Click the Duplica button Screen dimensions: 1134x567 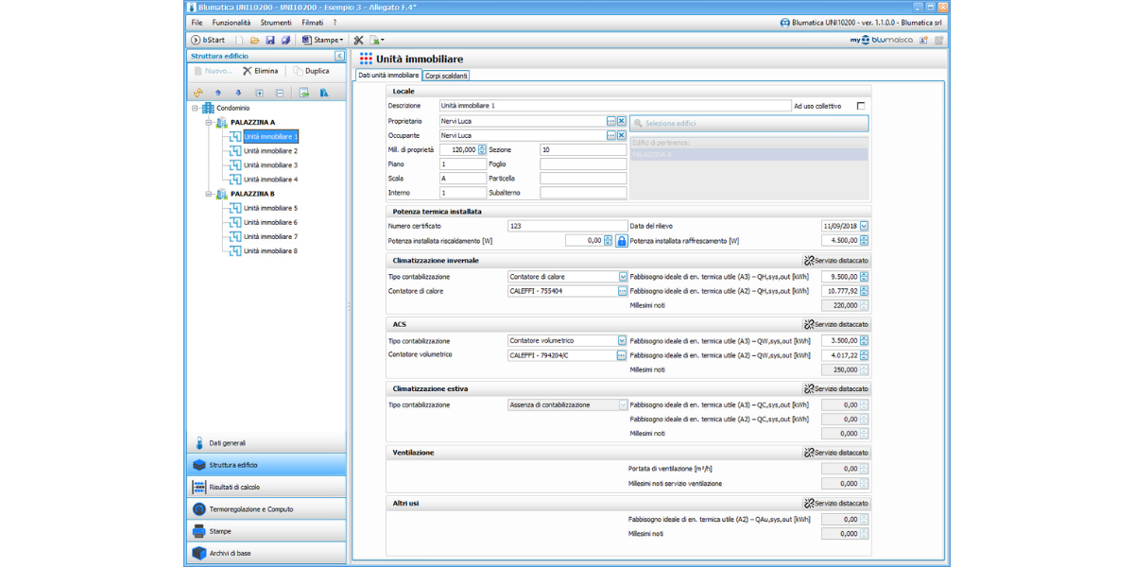click(311, 71)
